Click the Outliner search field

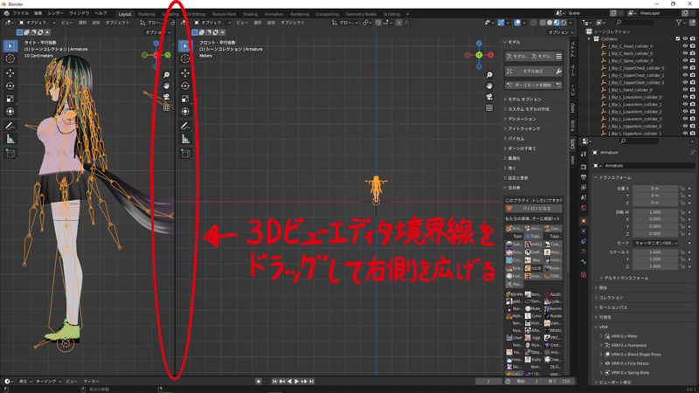pyautogui.click(x=635, y=23)
